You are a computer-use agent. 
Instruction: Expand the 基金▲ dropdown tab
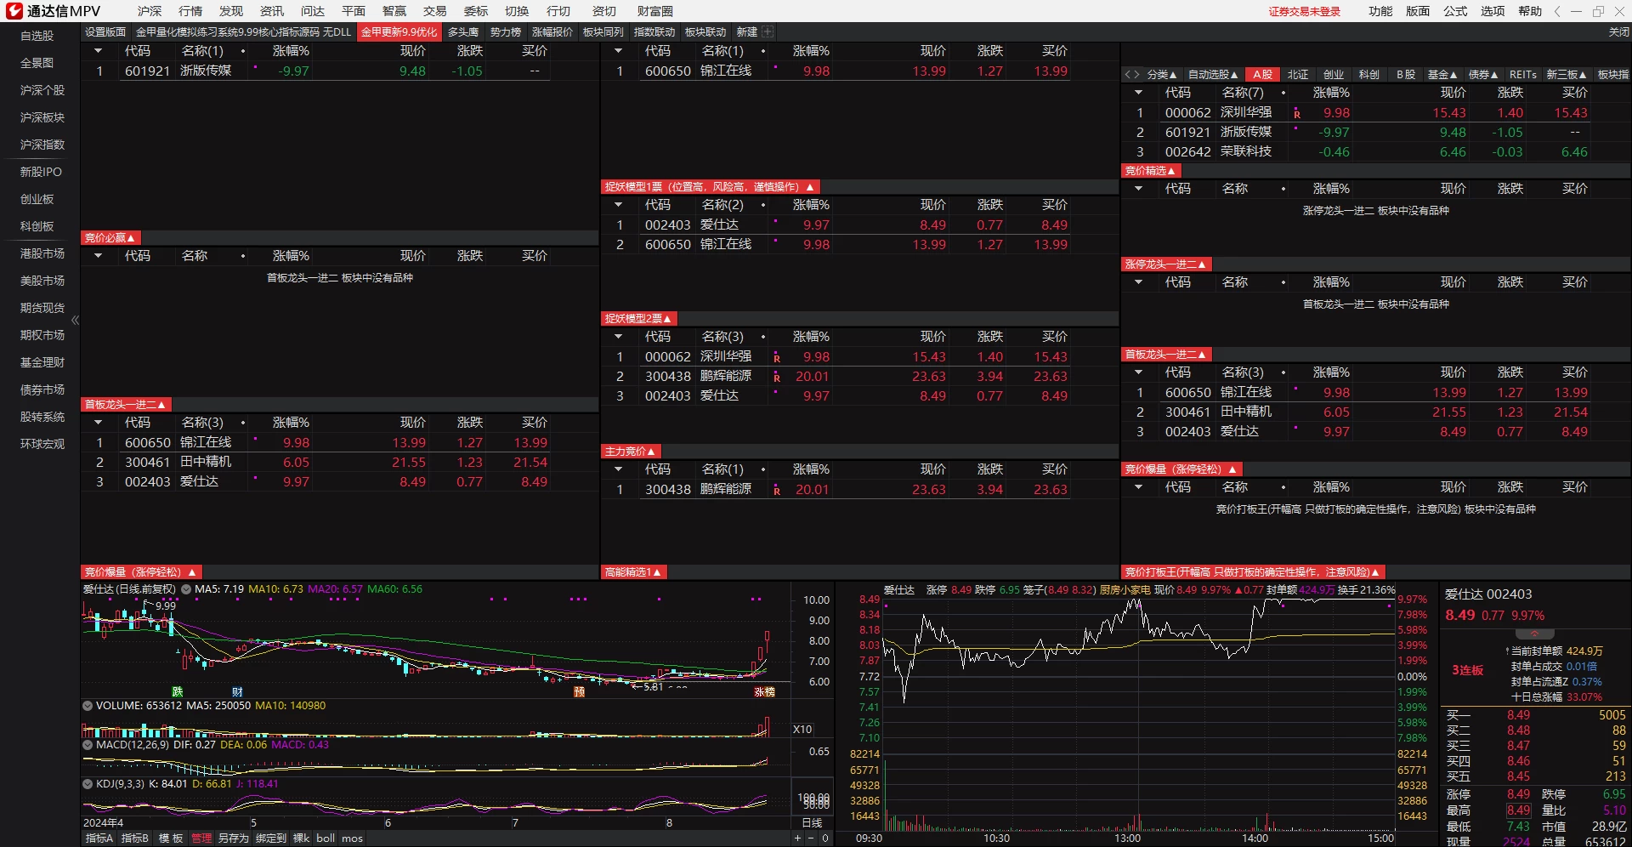1442,75
